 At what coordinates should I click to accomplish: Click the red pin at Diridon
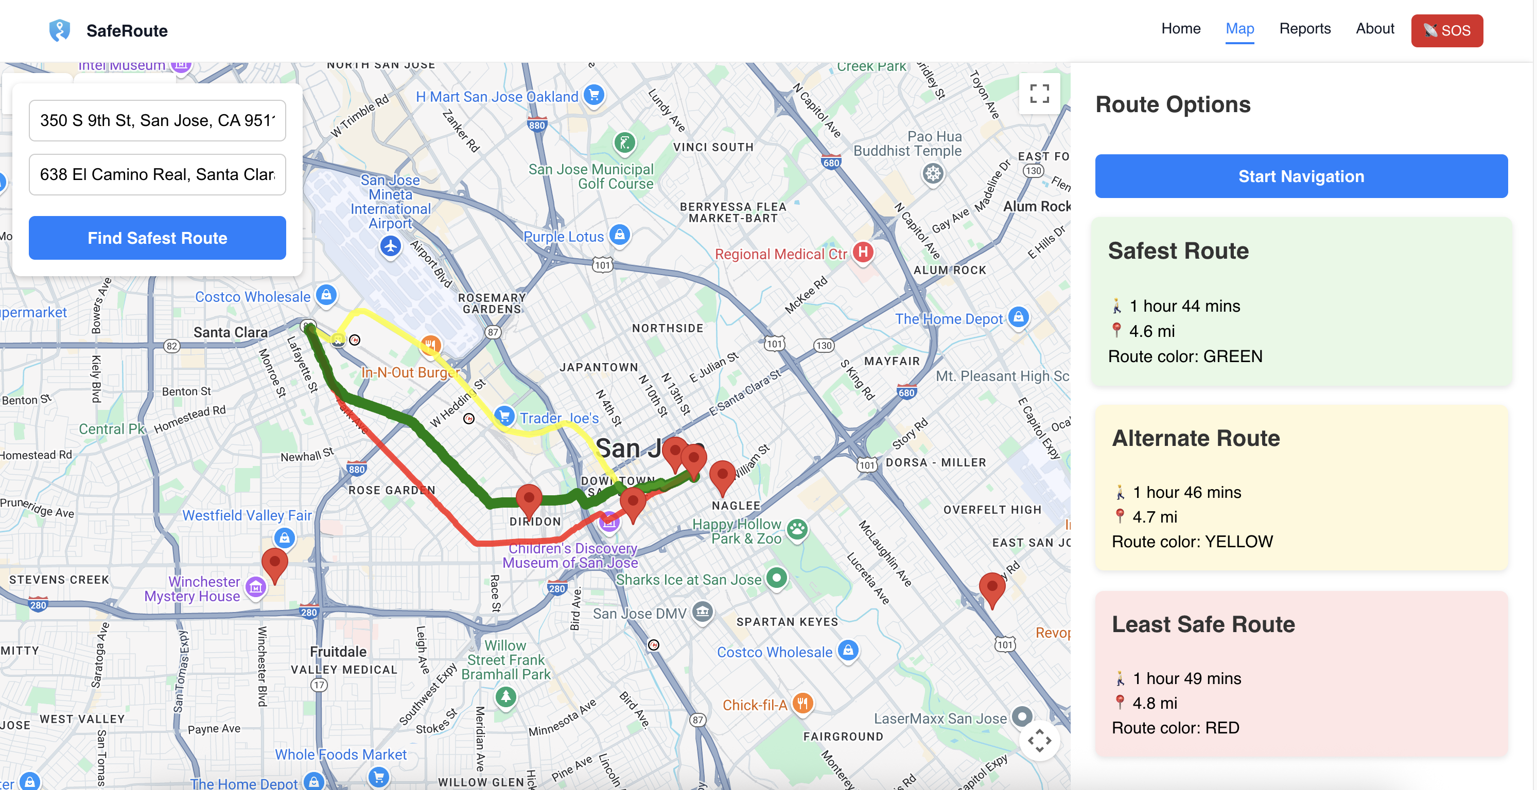click(x=529, y=498)
